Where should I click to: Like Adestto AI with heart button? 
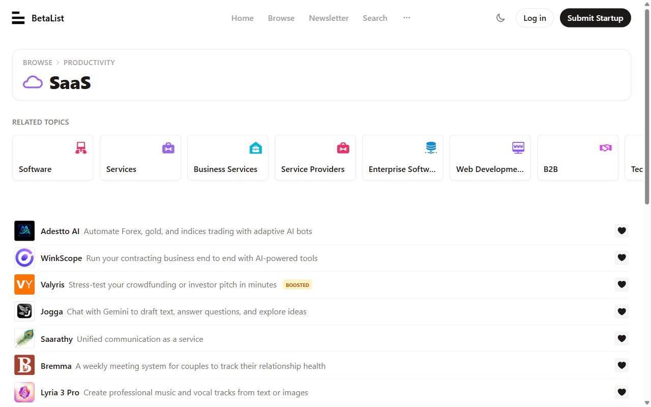pyautogui.click(x=622, y=231)
